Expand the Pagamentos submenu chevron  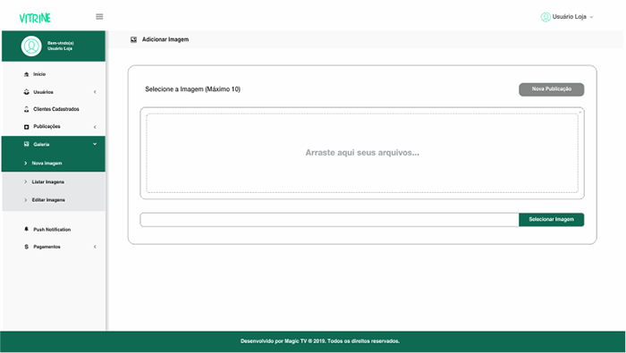point(95,247)
